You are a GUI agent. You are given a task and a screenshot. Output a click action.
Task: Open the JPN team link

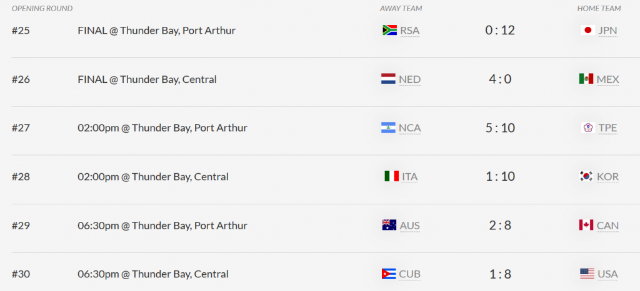607,31
